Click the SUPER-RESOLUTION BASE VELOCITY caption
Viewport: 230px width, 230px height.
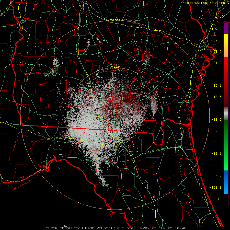(80, 228)
